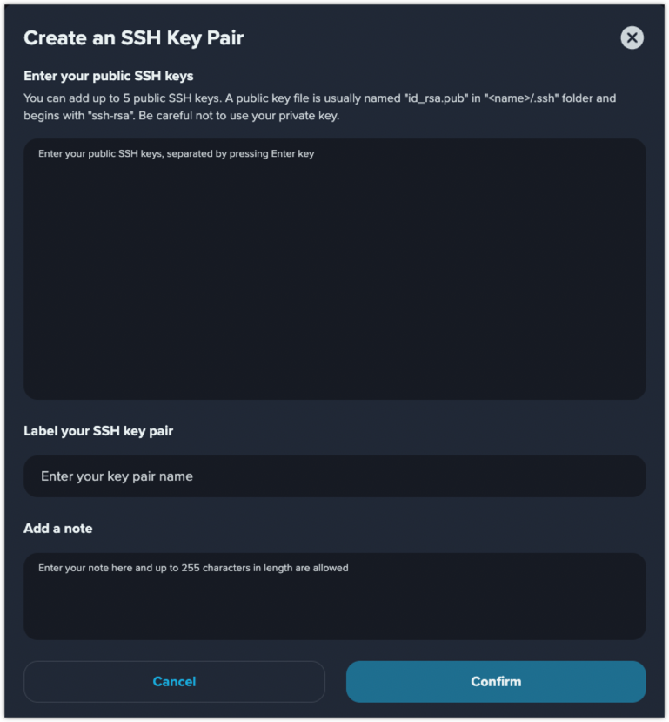Click the 'Label your SSH key pair' heading
This screenshot has width=669, height=722.
tap(98, 431)
